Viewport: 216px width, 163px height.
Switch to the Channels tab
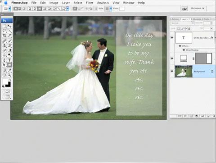tap(197, 19)
